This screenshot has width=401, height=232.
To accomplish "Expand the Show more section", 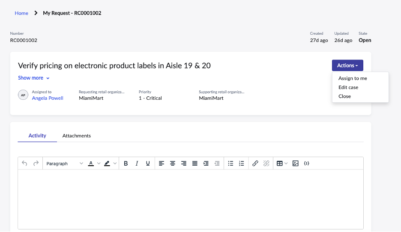I will (33, 78).
